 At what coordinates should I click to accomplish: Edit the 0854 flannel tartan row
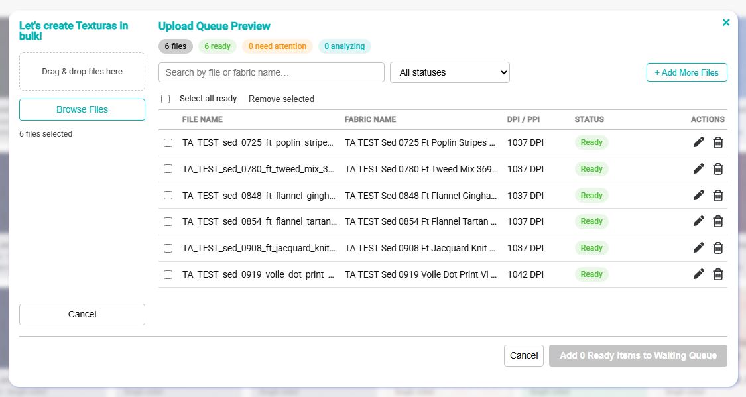point(698,221)
